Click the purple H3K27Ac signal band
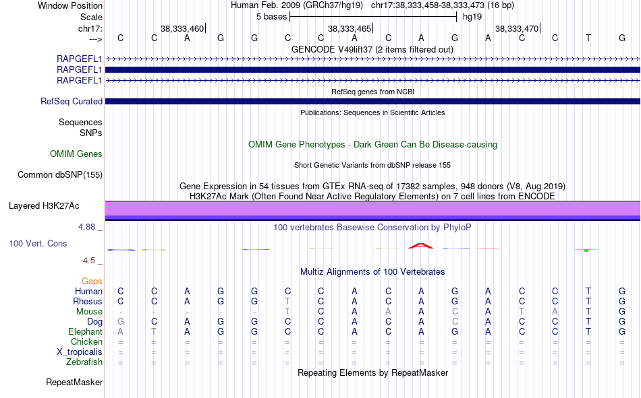 coord(372,210)
